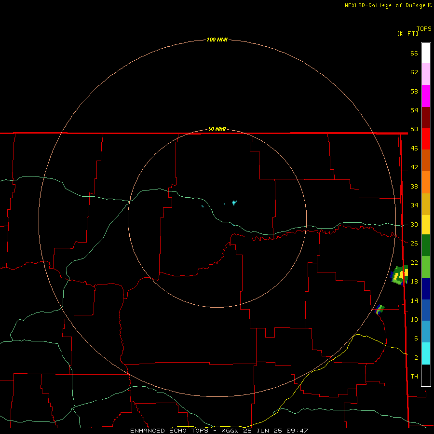This screenshot has width=434, height=434.
Task: Click the small green-blue echo cell
Action: [x=380, y=309]
